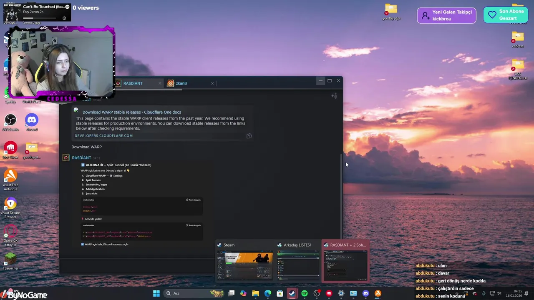
Task: Open Microsoft Edge in the taskbar
Action: click(x=268, y=293)
